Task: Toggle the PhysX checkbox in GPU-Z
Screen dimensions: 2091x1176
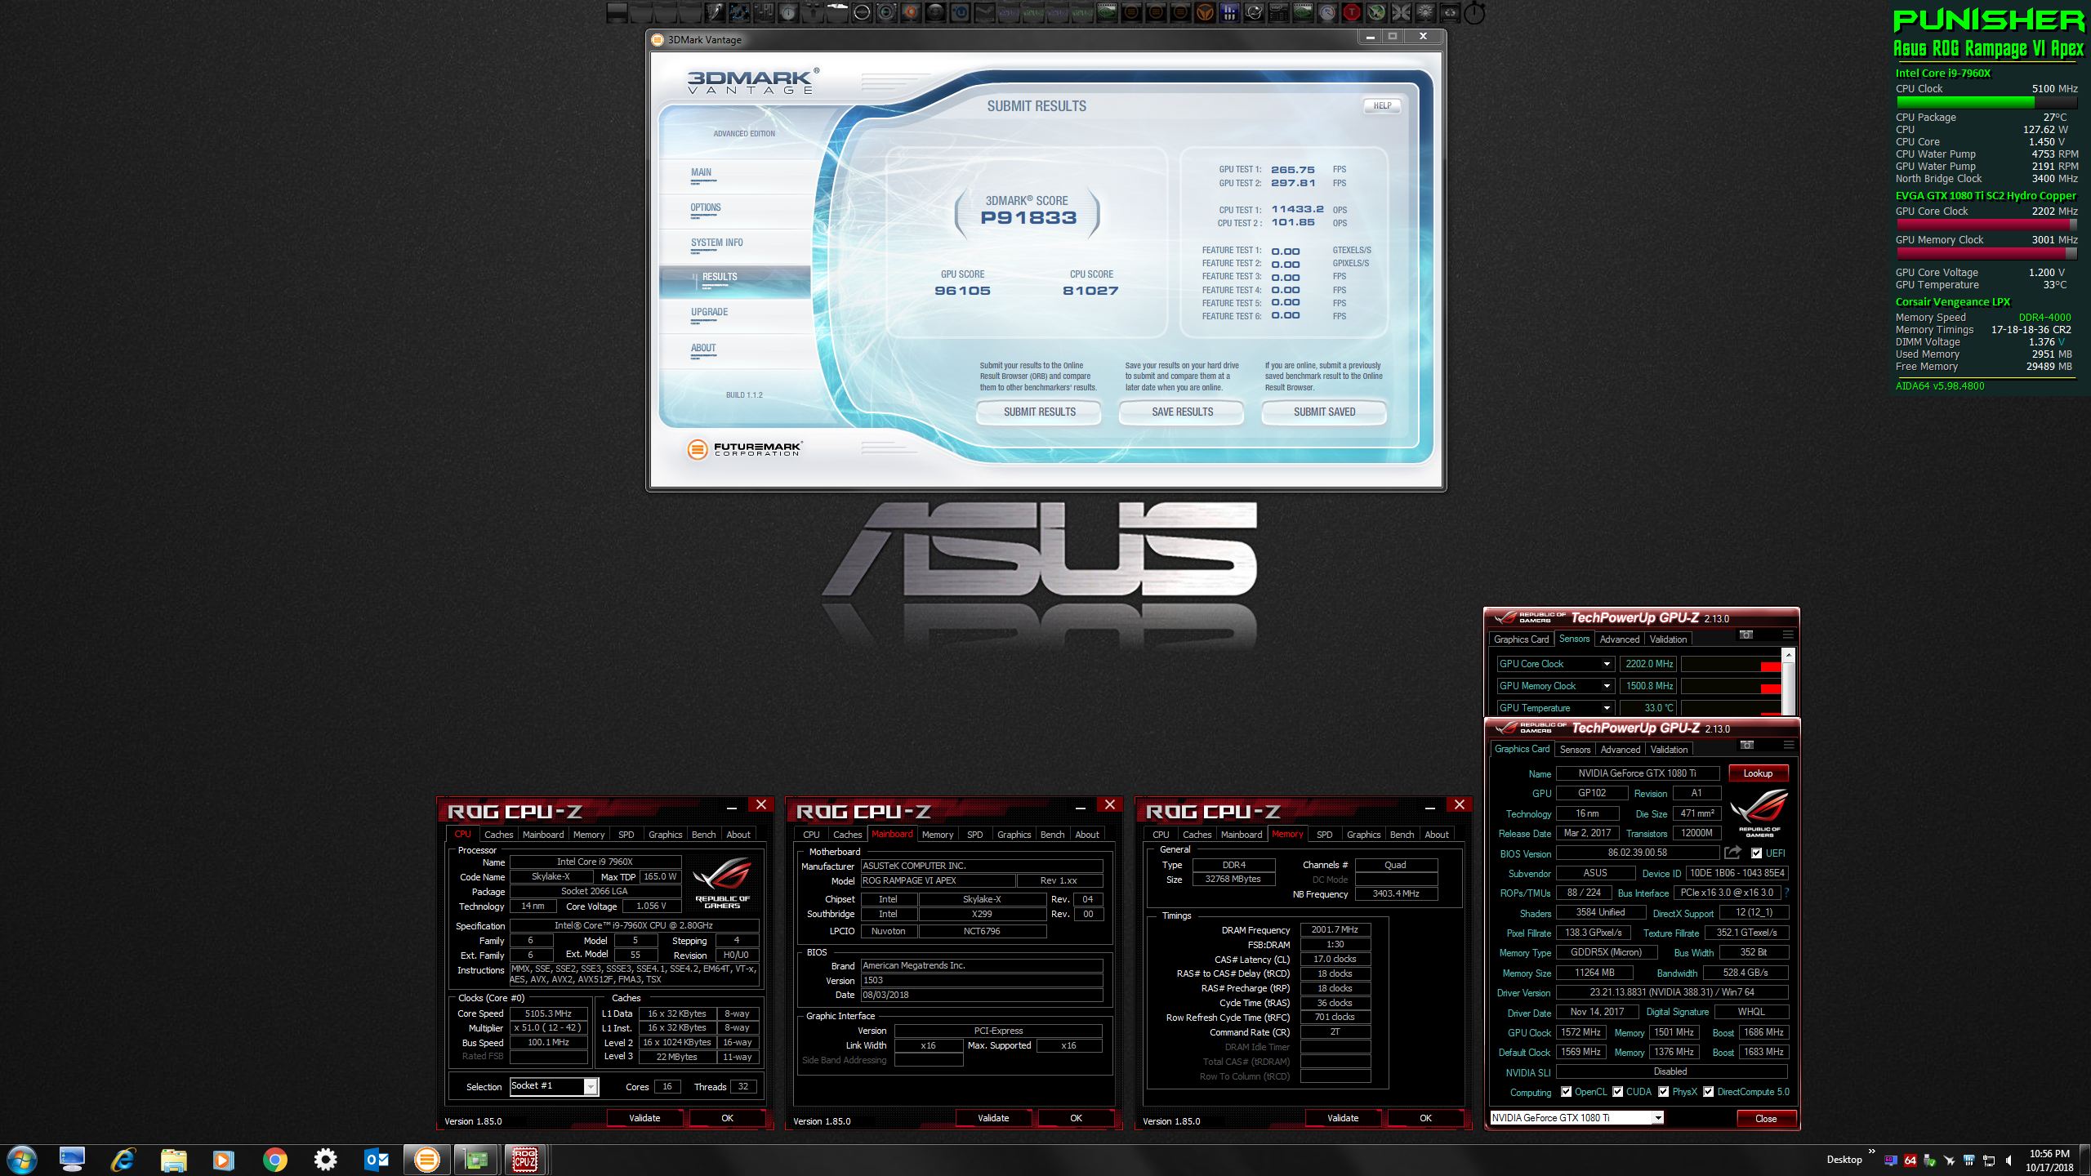Action: tap(1663, 1092)
